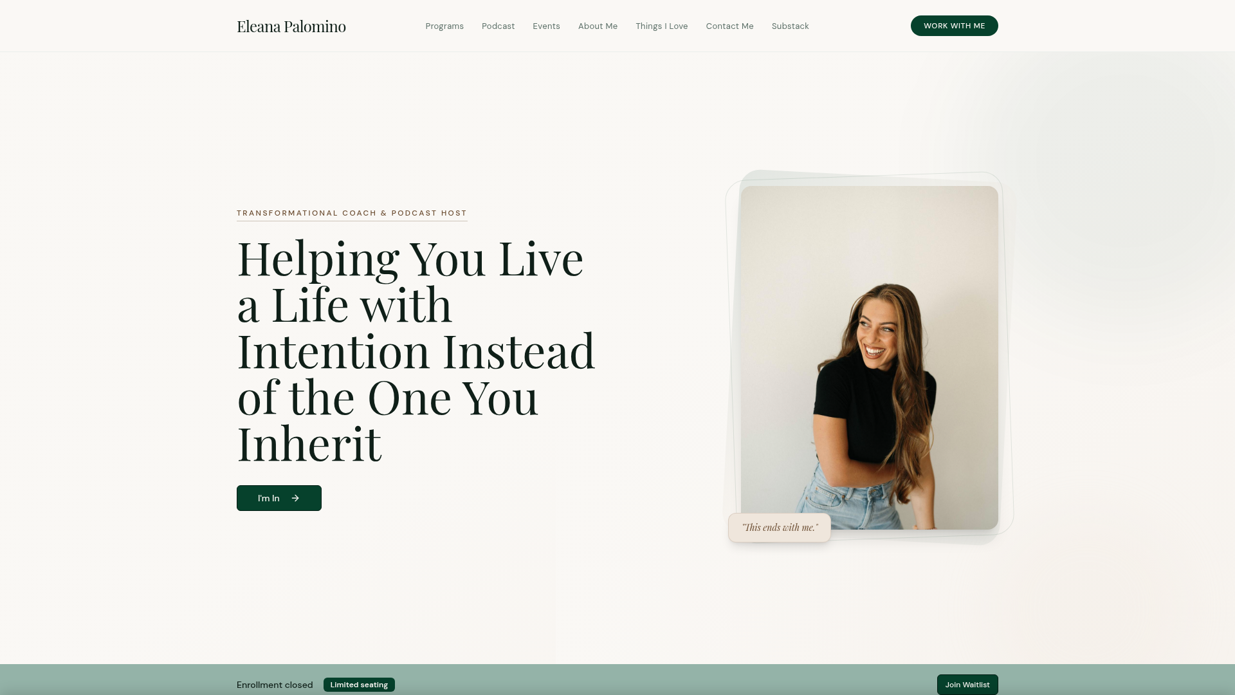The image size is (1235, 695).
Task: Visit the About Me page
Action: pos(598,26)
